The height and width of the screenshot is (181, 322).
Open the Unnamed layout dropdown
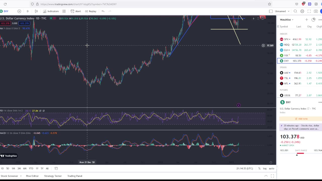click(x=282, y=11)
